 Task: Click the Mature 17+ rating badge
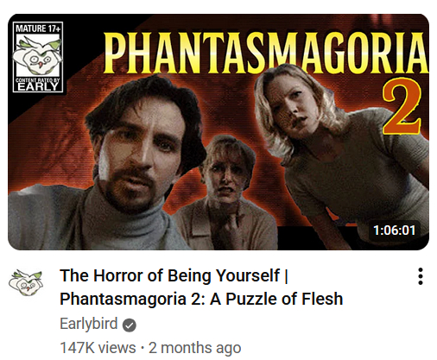coord(38,57)
